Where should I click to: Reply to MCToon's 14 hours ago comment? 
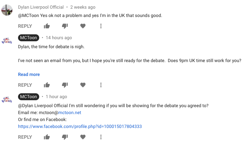coord(25,85)
